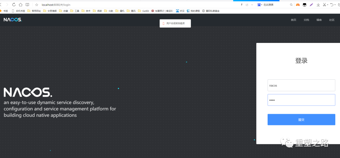Click the undo closed tab icon
The width and height of the screenshot is (340, 158).
point(331,4)
